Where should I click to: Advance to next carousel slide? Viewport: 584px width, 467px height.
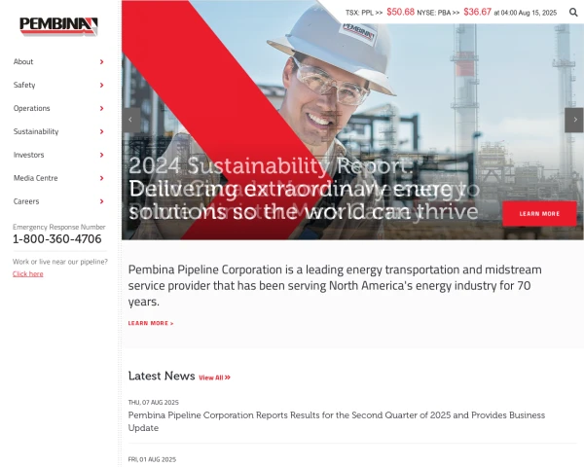coord(574,120)
